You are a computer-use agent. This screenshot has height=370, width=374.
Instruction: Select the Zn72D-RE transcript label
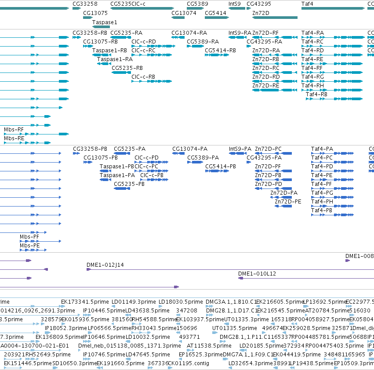click(x=265, y=85)
